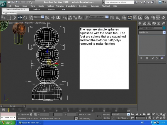Click the yellow frame marker on the track bar
Image resolution: width=167 pixels, height=125 pixels.
(x=9, y=110)
